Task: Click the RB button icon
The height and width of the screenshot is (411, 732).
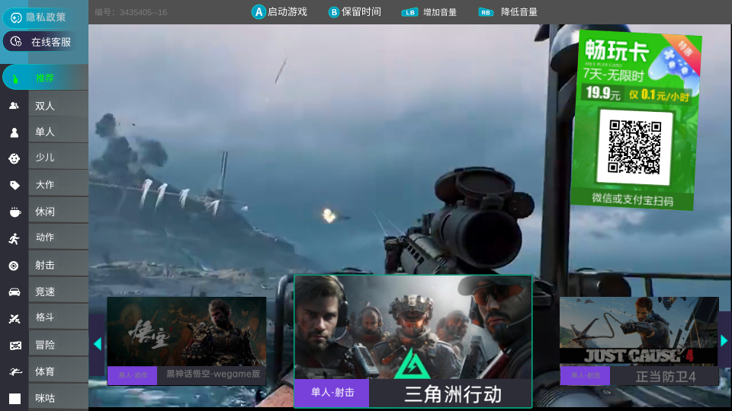Action: pyautogui.click(x=486, y=13)
